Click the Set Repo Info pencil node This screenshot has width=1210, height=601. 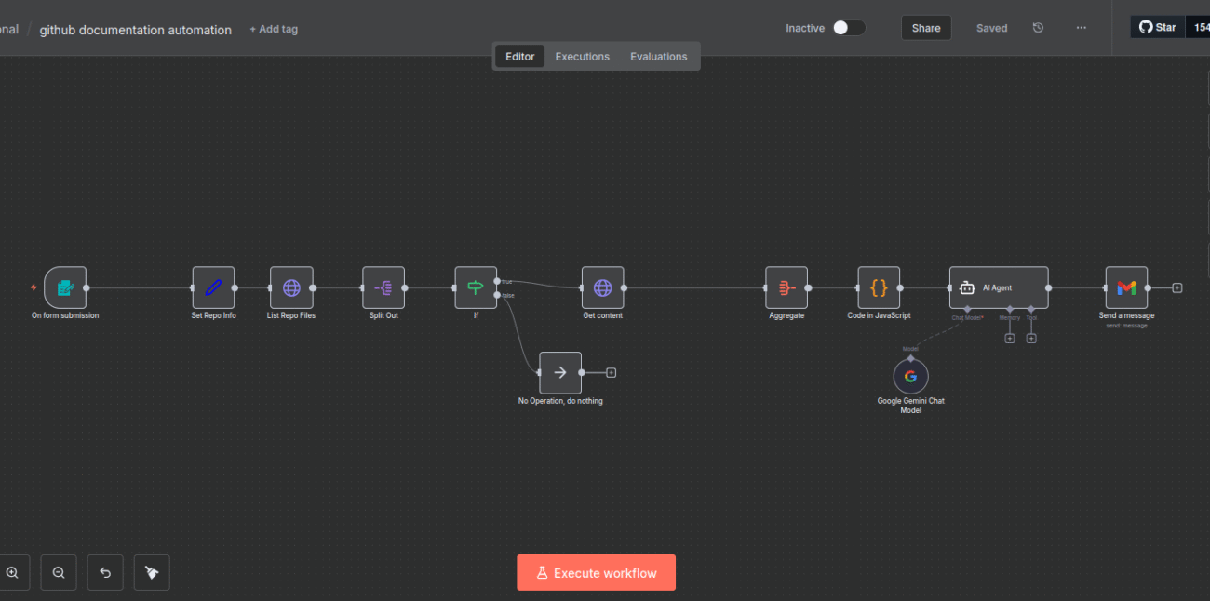tap(213, 288)
